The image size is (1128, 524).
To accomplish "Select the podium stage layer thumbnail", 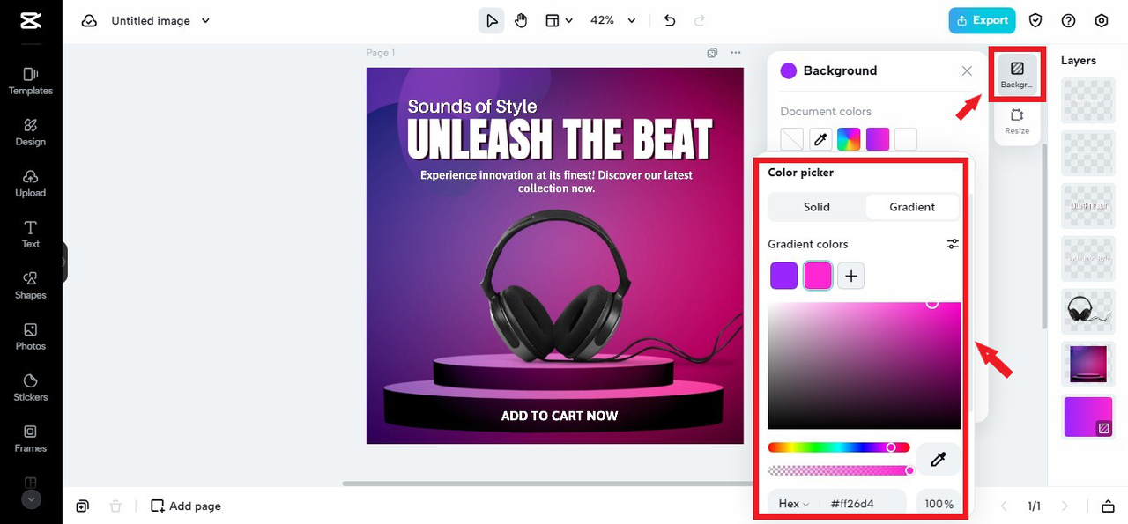I will (1088, 364).
